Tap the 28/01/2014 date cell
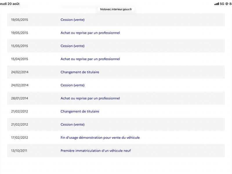Viewport: 232px width, 174px height. click(19, 98)
